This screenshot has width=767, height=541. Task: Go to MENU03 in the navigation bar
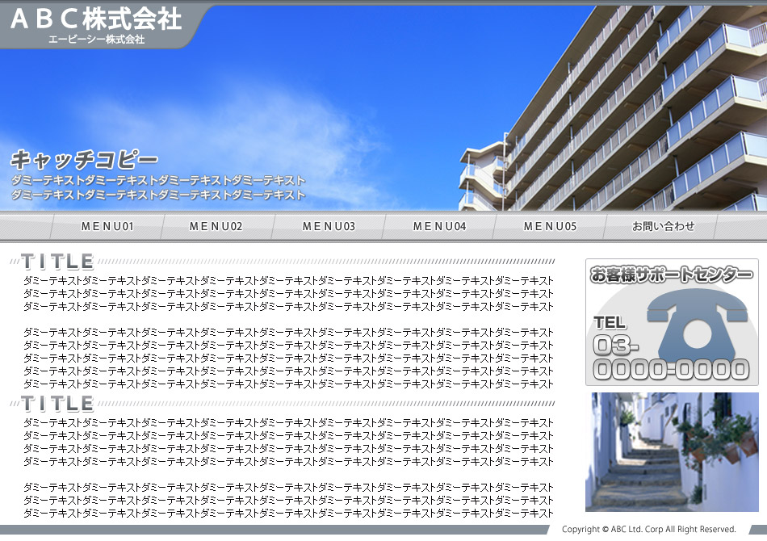329,227
